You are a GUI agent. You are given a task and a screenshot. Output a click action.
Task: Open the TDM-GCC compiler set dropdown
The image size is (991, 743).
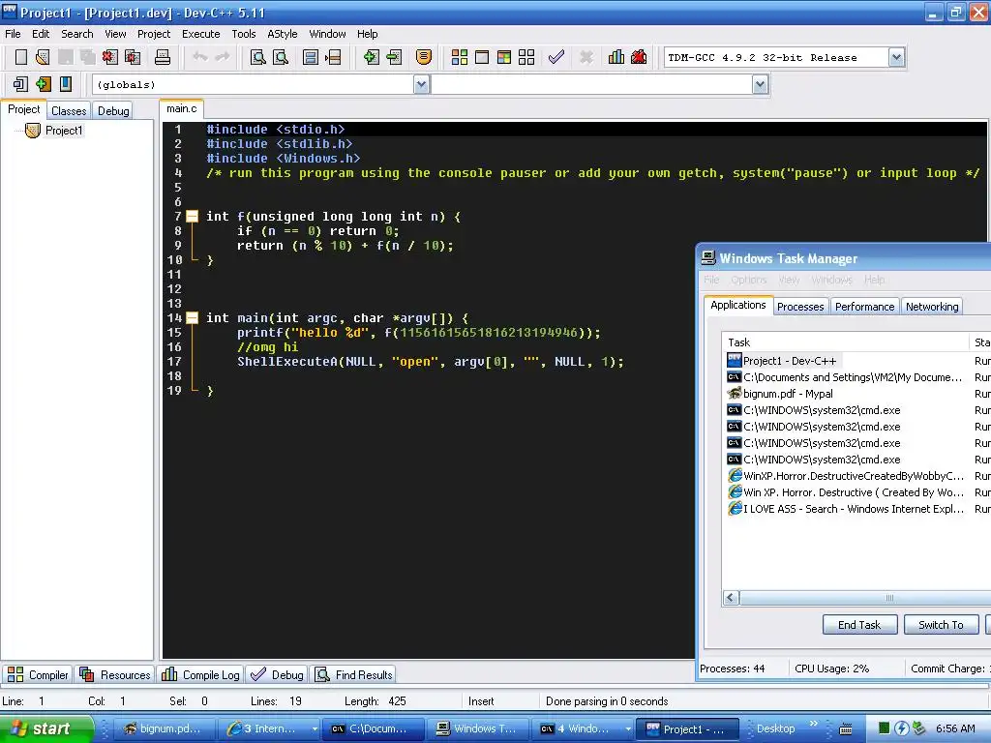896,57
